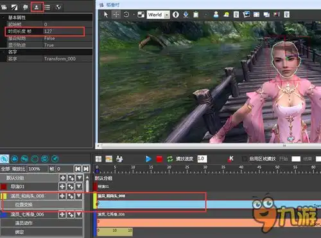Screen dimensions: 321x238
Task: Jump to first frame button
Action: click(x=78, y=169)
